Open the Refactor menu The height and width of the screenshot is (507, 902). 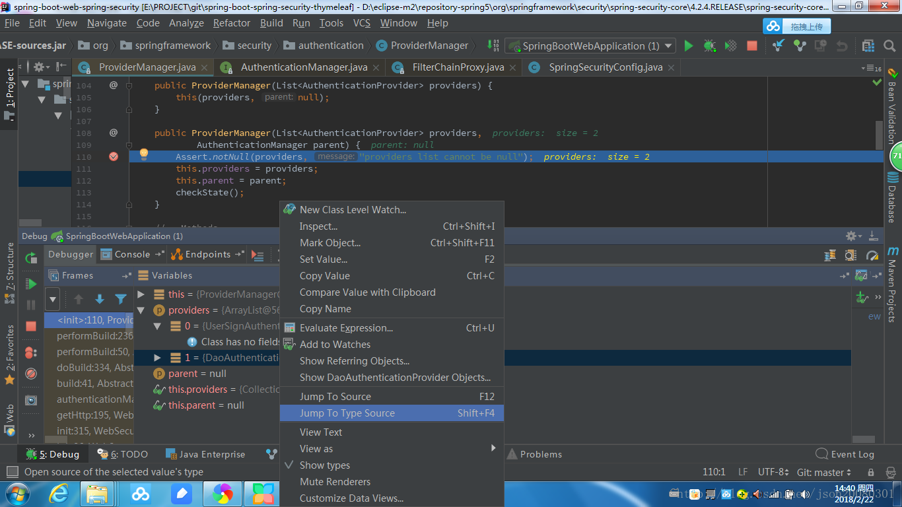(x=232, y=22)
